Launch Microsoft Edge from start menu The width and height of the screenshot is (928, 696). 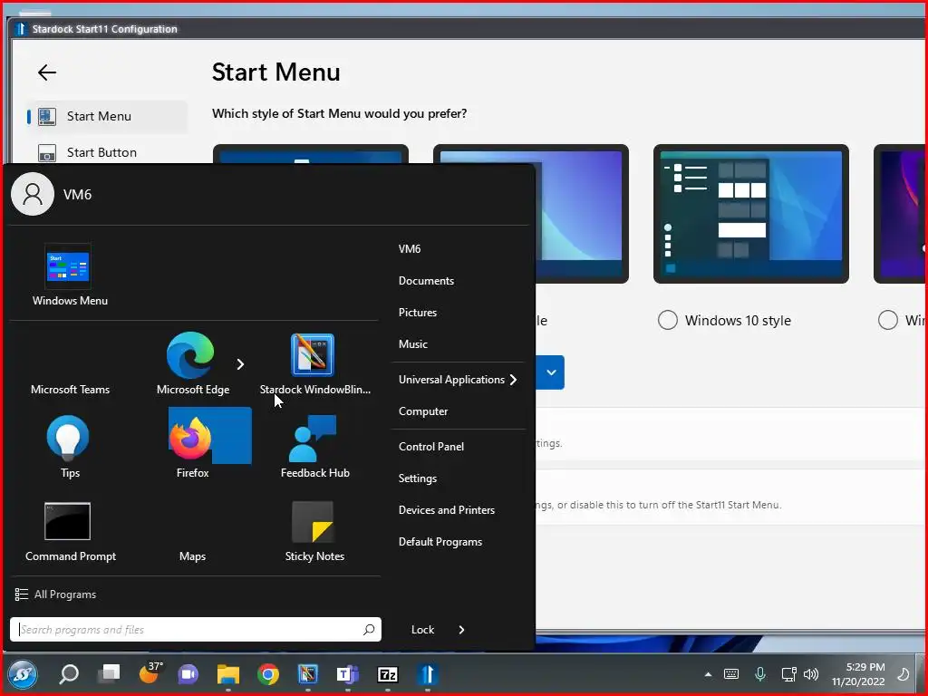[x=192, y=363]
